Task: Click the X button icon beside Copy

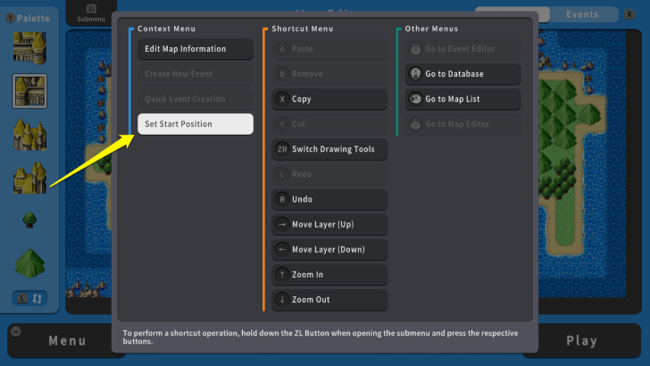Action: pos(282,99)
